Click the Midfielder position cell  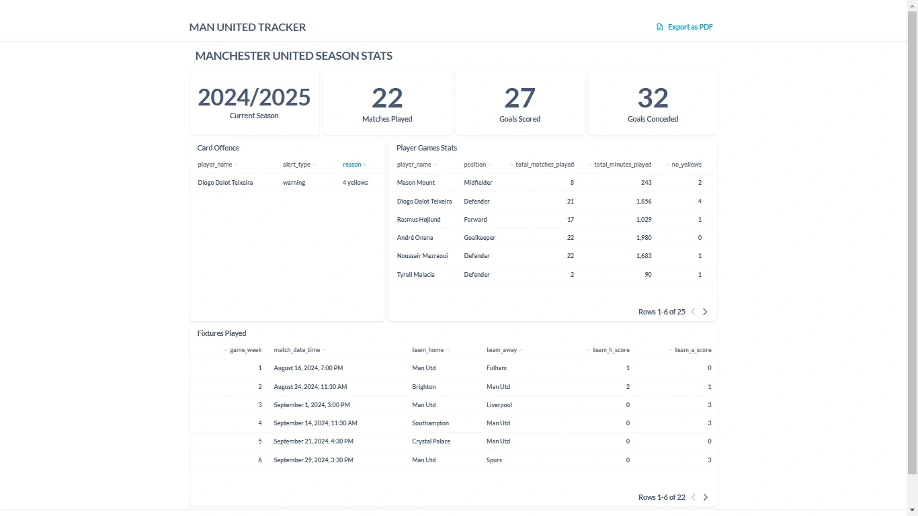(x=478, y=183)
